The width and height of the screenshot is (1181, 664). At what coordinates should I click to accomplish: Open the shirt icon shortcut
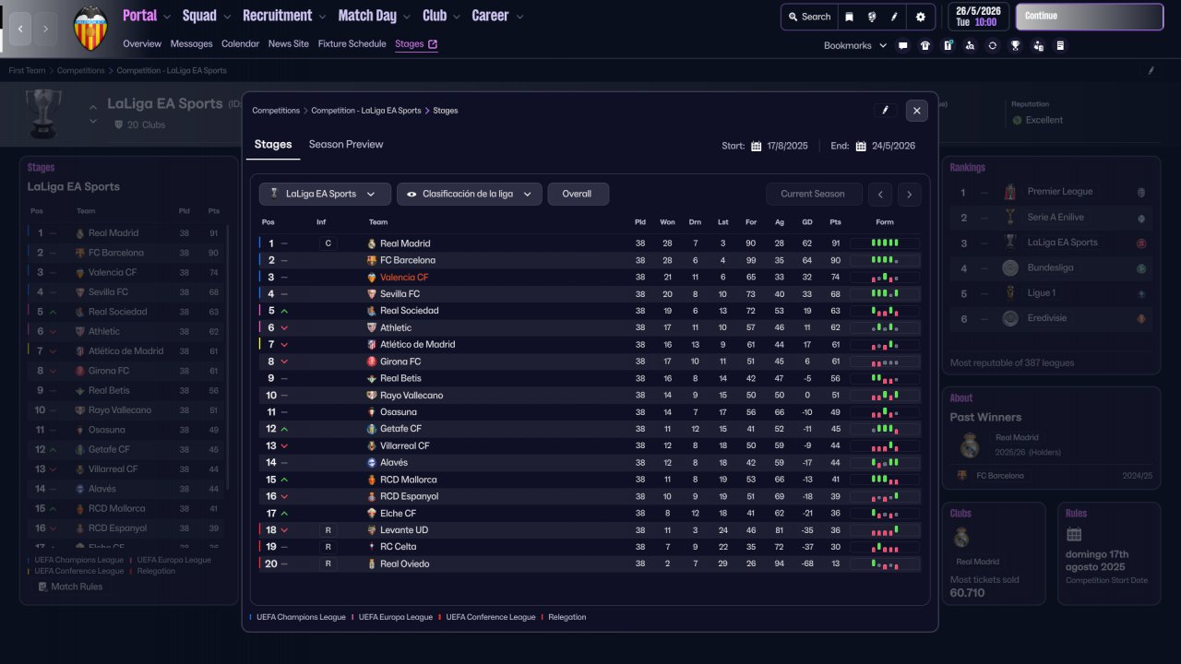click(x=925, y=45)
